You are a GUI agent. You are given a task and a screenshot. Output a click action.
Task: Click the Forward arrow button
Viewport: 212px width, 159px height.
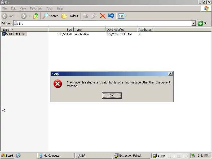pyautogui.click(x=24, y=16)
